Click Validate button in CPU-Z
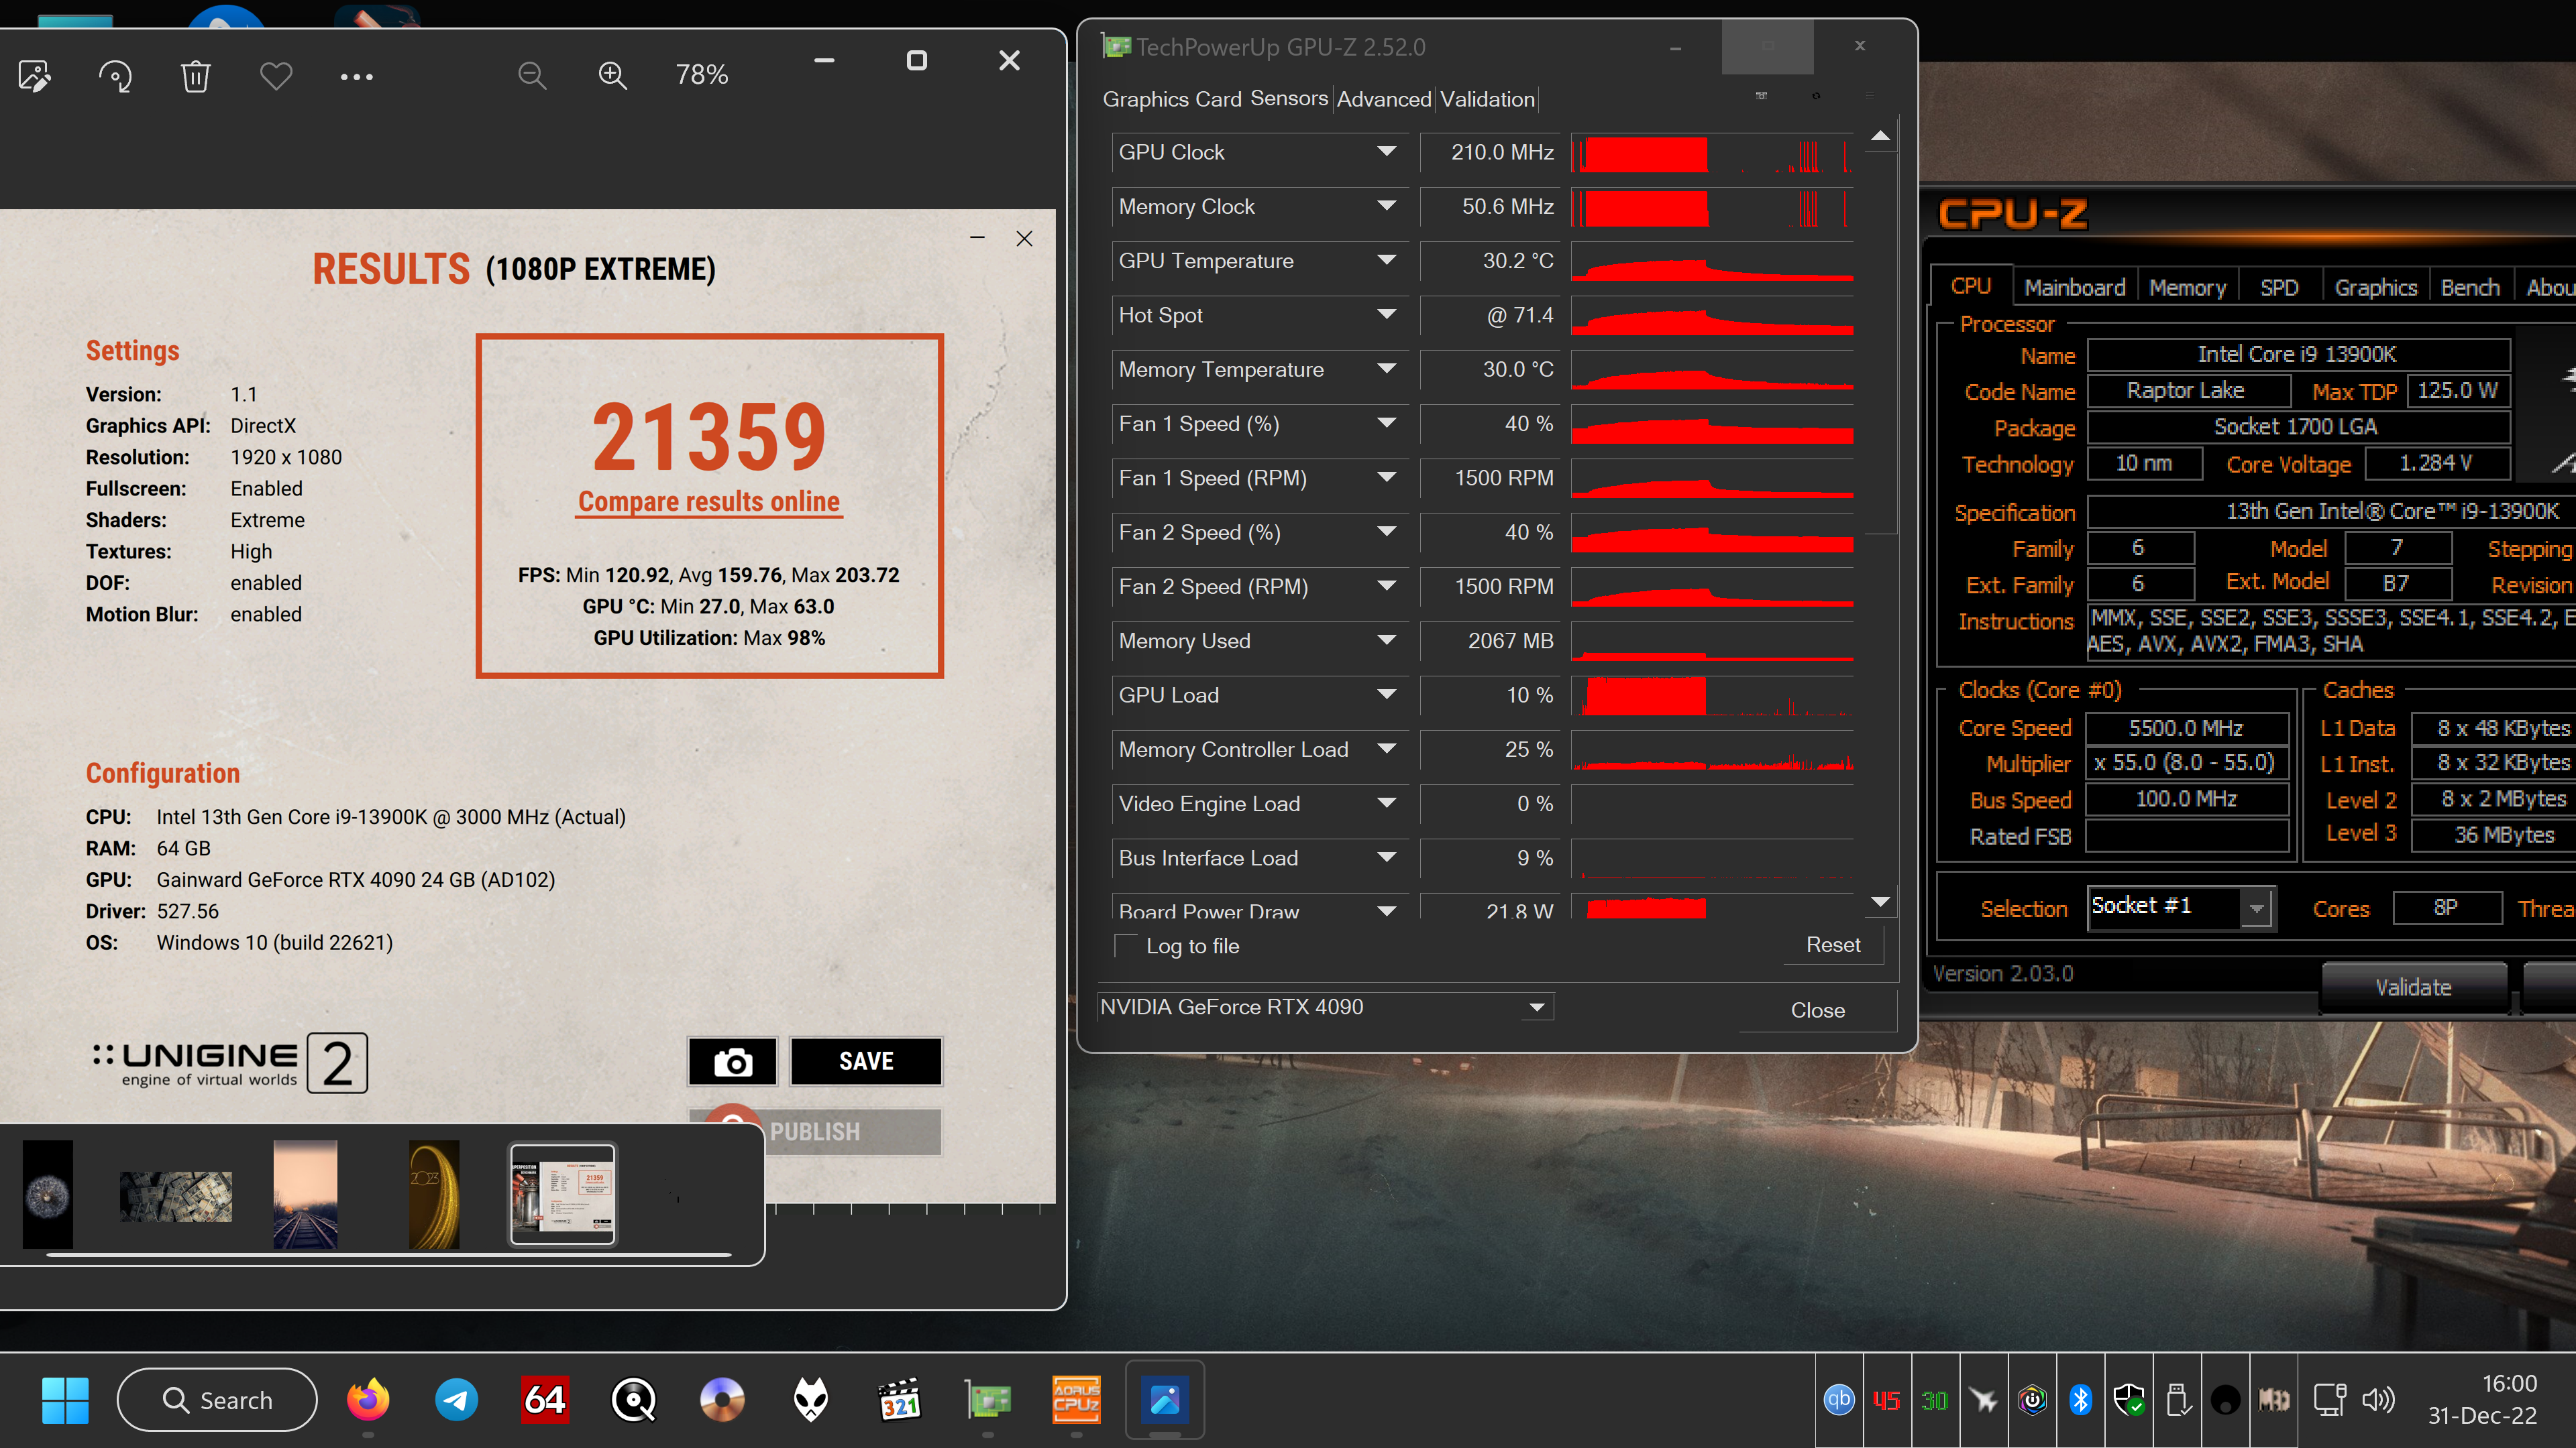 [x=2413, y=987]
